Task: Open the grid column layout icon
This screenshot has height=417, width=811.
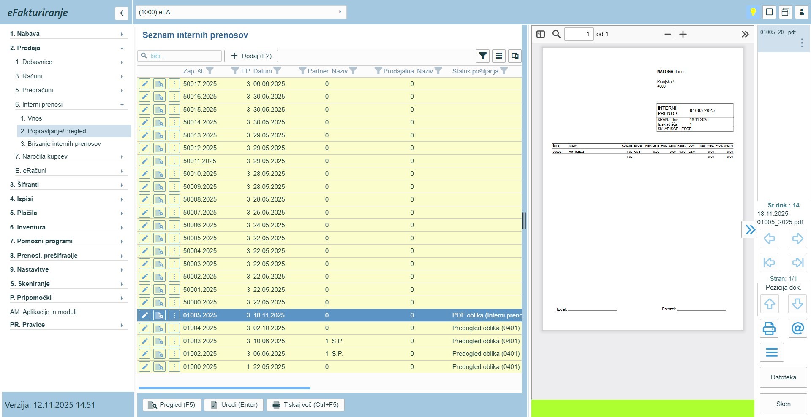Action: (499, 56)
